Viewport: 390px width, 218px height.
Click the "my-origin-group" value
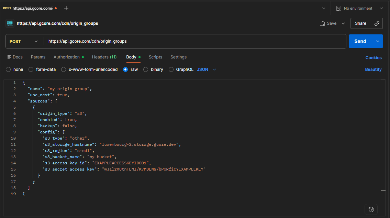[x=68, y=89]
